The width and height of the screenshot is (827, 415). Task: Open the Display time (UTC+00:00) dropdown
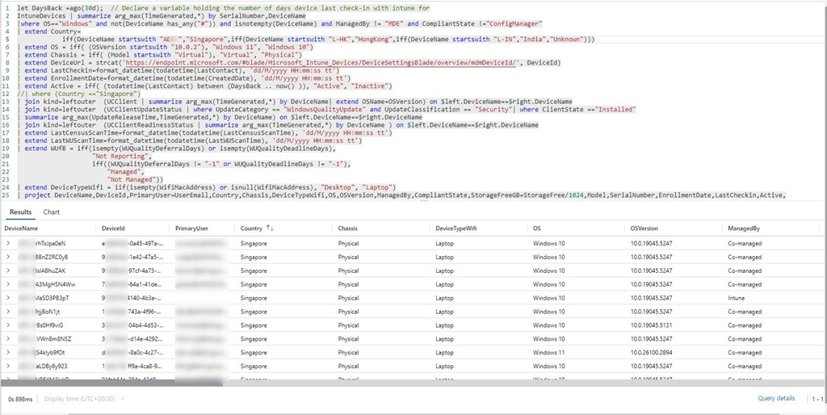click(82, 399)
